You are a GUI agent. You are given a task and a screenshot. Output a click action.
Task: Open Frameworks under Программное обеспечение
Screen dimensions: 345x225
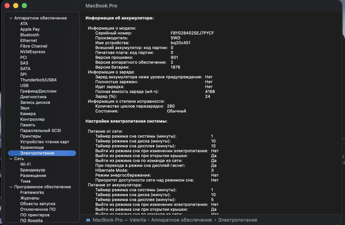click(x=32, y=193)
